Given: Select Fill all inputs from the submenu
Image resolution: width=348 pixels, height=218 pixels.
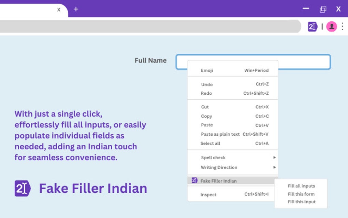Looking at the screenshot, I should click(301, 186).
